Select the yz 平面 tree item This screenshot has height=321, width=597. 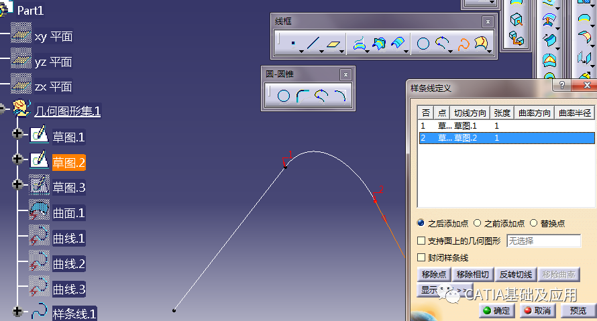(x=53, y=62)
